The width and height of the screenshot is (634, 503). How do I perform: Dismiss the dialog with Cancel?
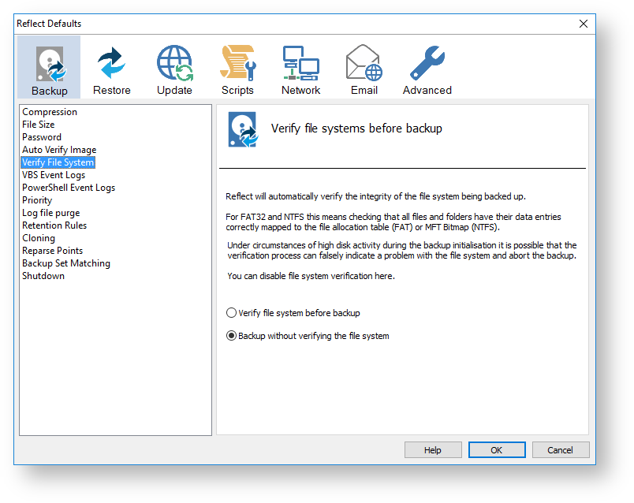(x=561, y=450)
